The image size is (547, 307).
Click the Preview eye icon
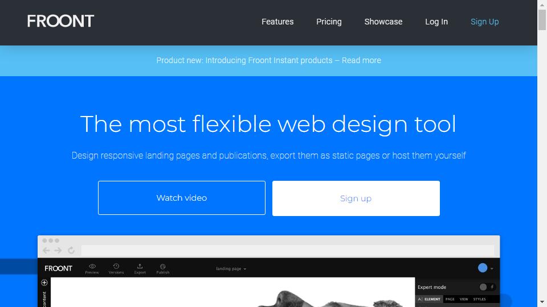[92, 266]
